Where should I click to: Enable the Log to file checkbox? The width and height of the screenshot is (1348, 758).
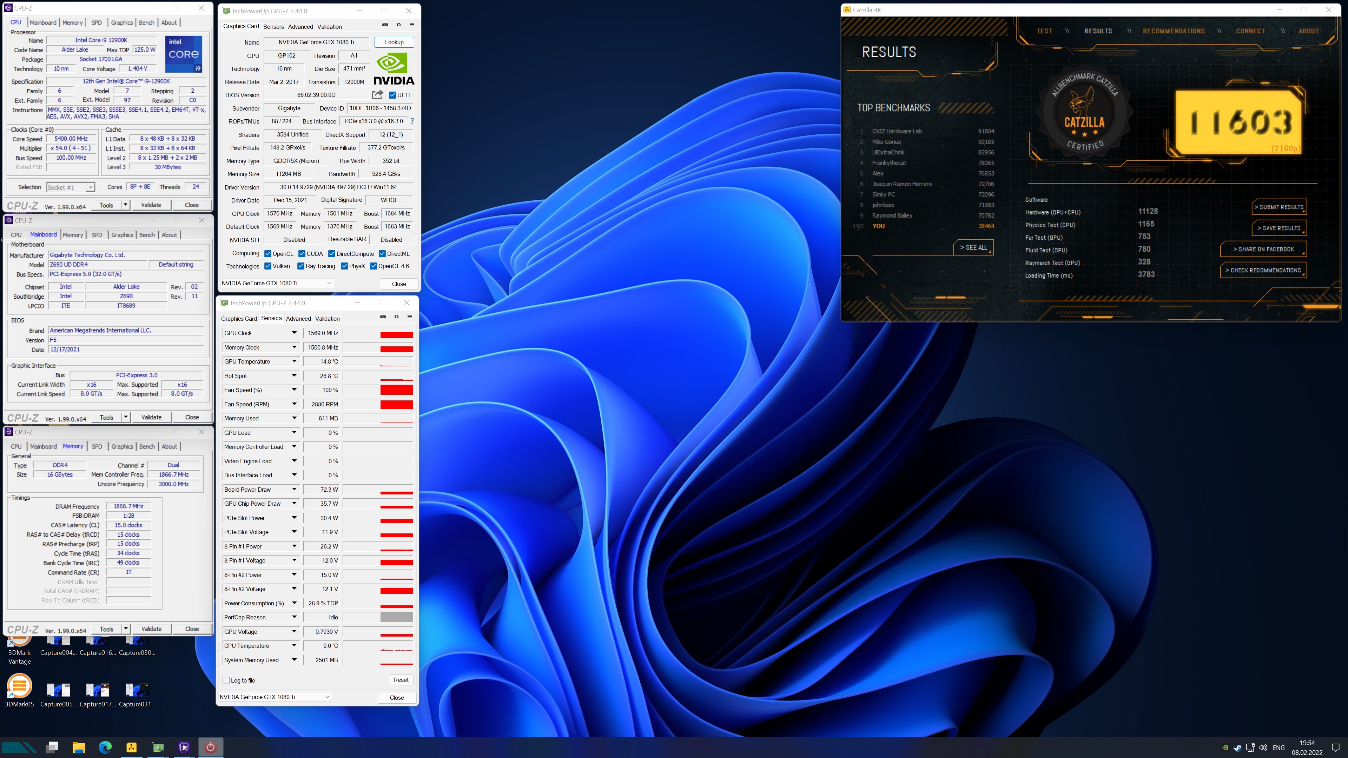coord(226,680)
